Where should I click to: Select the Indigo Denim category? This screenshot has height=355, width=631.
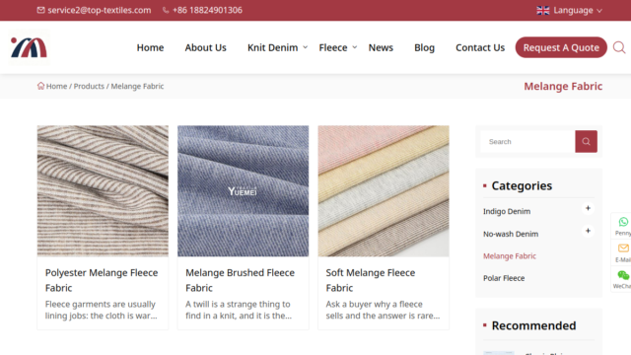tap(507, 211)
